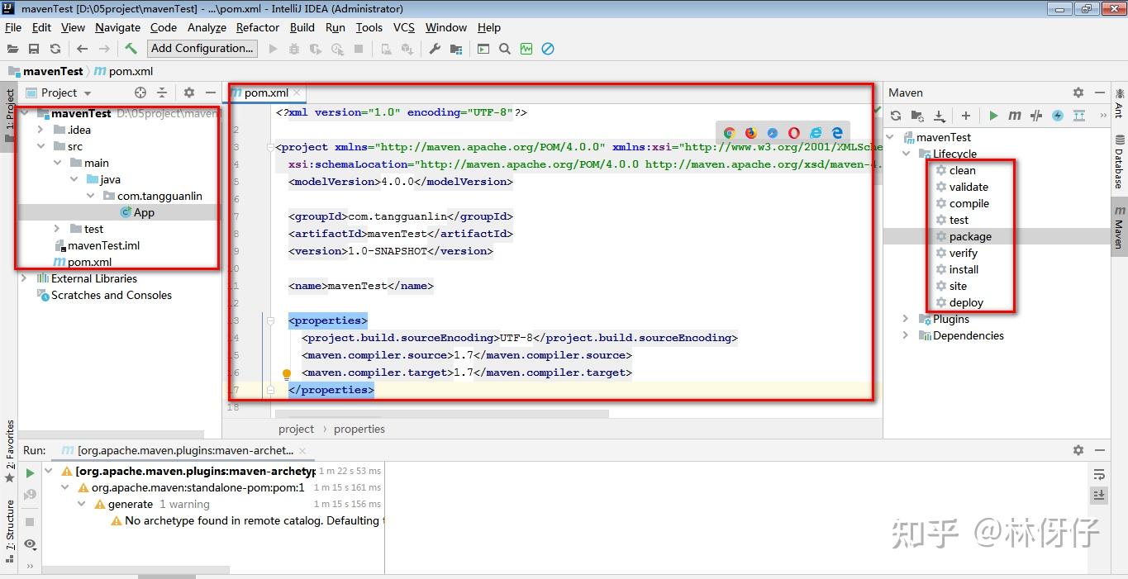Click the Open folder toolbar icon

click(12, 49)
